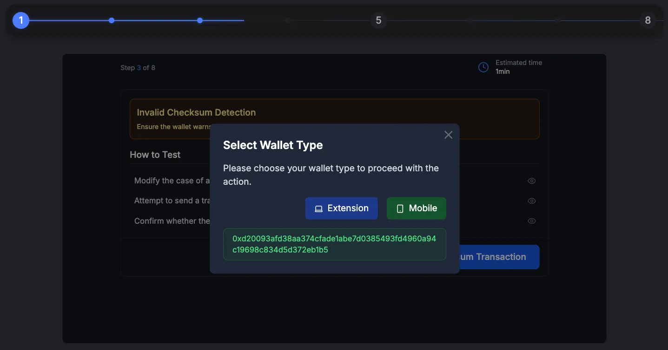Click the second completed stepper dot

tap(111, 20)
